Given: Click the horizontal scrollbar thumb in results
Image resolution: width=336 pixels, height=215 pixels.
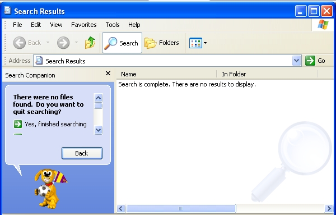Looking at the screenshot, I should tap(181, 208).
